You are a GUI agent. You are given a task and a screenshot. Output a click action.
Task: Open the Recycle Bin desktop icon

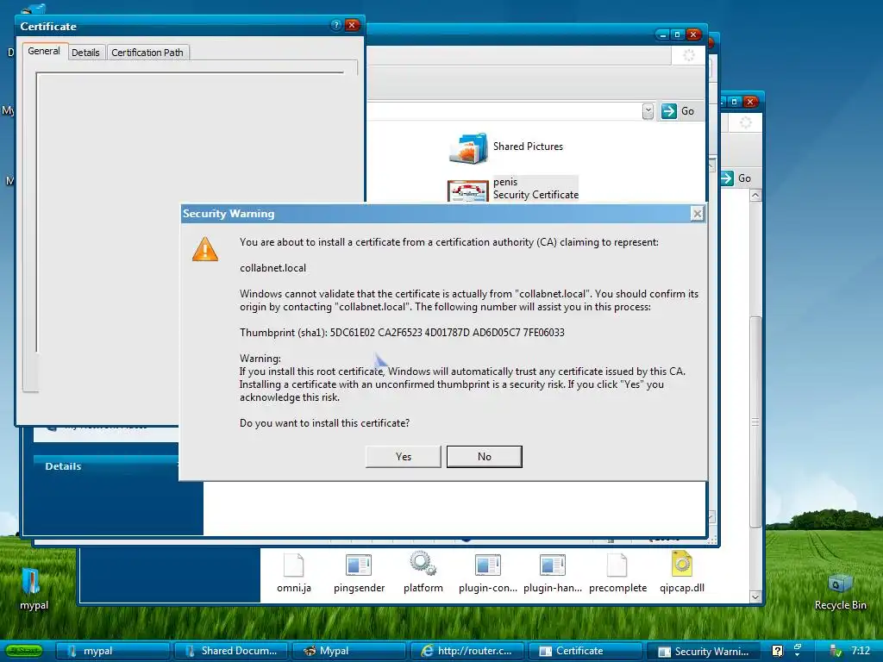[840, 584]
